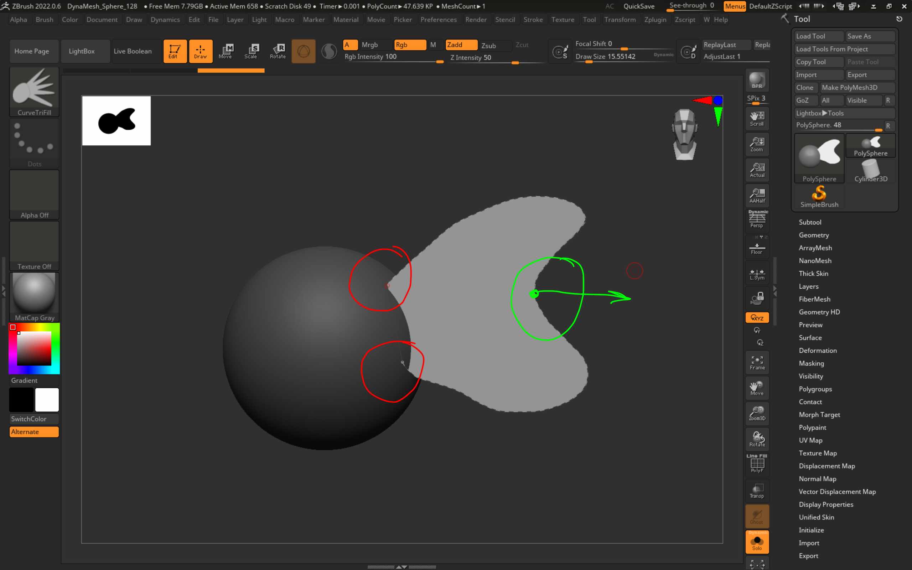Expand the Geometry section

[814, 235]
